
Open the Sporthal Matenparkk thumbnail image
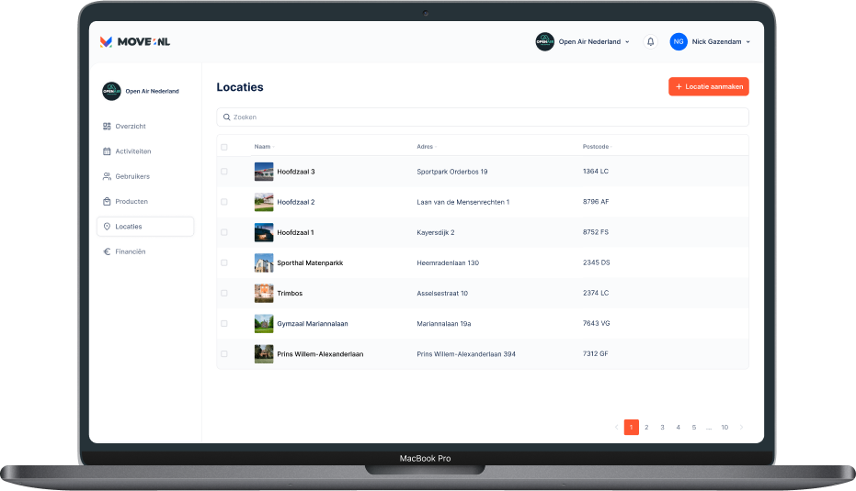[x=264, y=262]
